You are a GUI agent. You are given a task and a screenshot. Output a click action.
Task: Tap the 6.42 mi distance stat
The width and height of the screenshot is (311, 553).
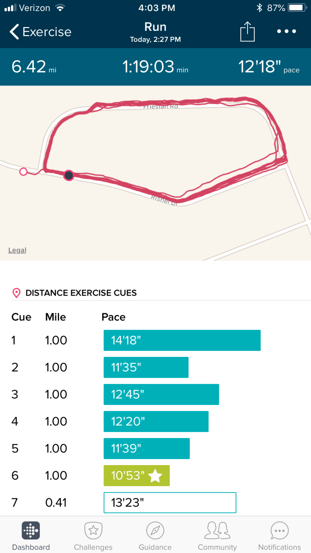pyautogui.click(x=34, y=67)
